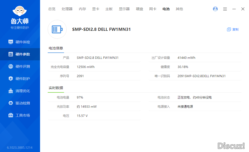Click the 电池电量 label
249x152 pixels.
63,98
